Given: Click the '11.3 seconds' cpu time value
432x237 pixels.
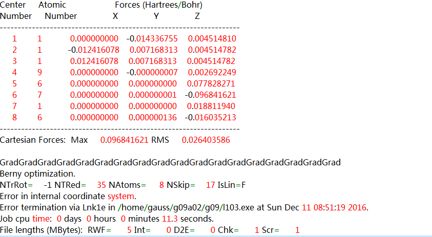Looking at the screenshot, I should (x=188, y=219).
